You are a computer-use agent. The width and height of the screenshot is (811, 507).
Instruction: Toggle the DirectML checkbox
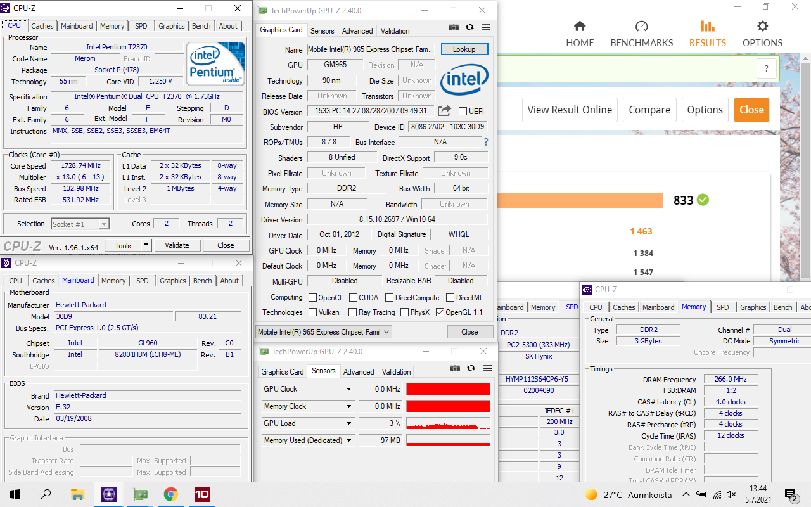pyautogui.click(x=450, y=297)
